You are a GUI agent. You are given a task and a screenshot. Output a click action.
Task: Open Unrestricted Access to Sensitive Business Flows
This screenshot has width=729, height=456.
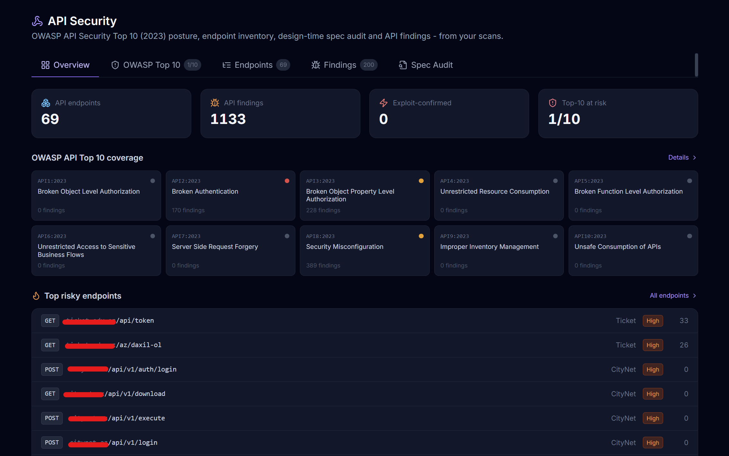coord(96,251)
